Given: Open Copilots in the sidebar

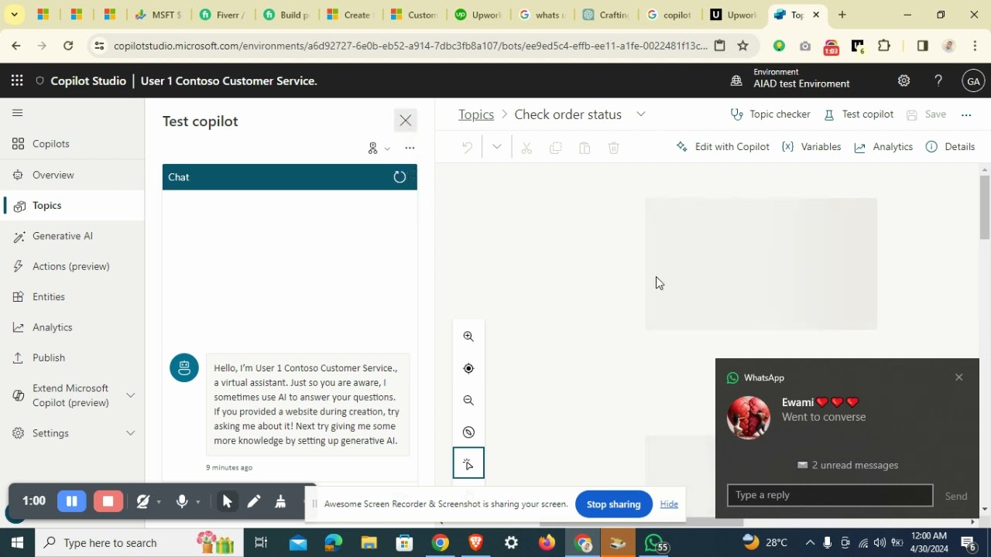Looking at the screenshot, I should click(x=72, y=144).
